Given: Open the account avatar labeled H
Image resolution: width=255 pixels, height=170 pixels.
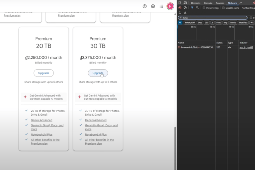Looking at the screenshot, I should pyautogui.click(x=170, y=6).
